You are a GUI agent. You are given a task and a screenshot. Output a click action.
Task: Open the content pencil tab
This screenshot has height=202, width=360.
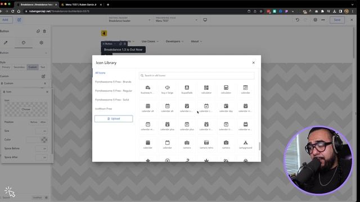point(6,43)
